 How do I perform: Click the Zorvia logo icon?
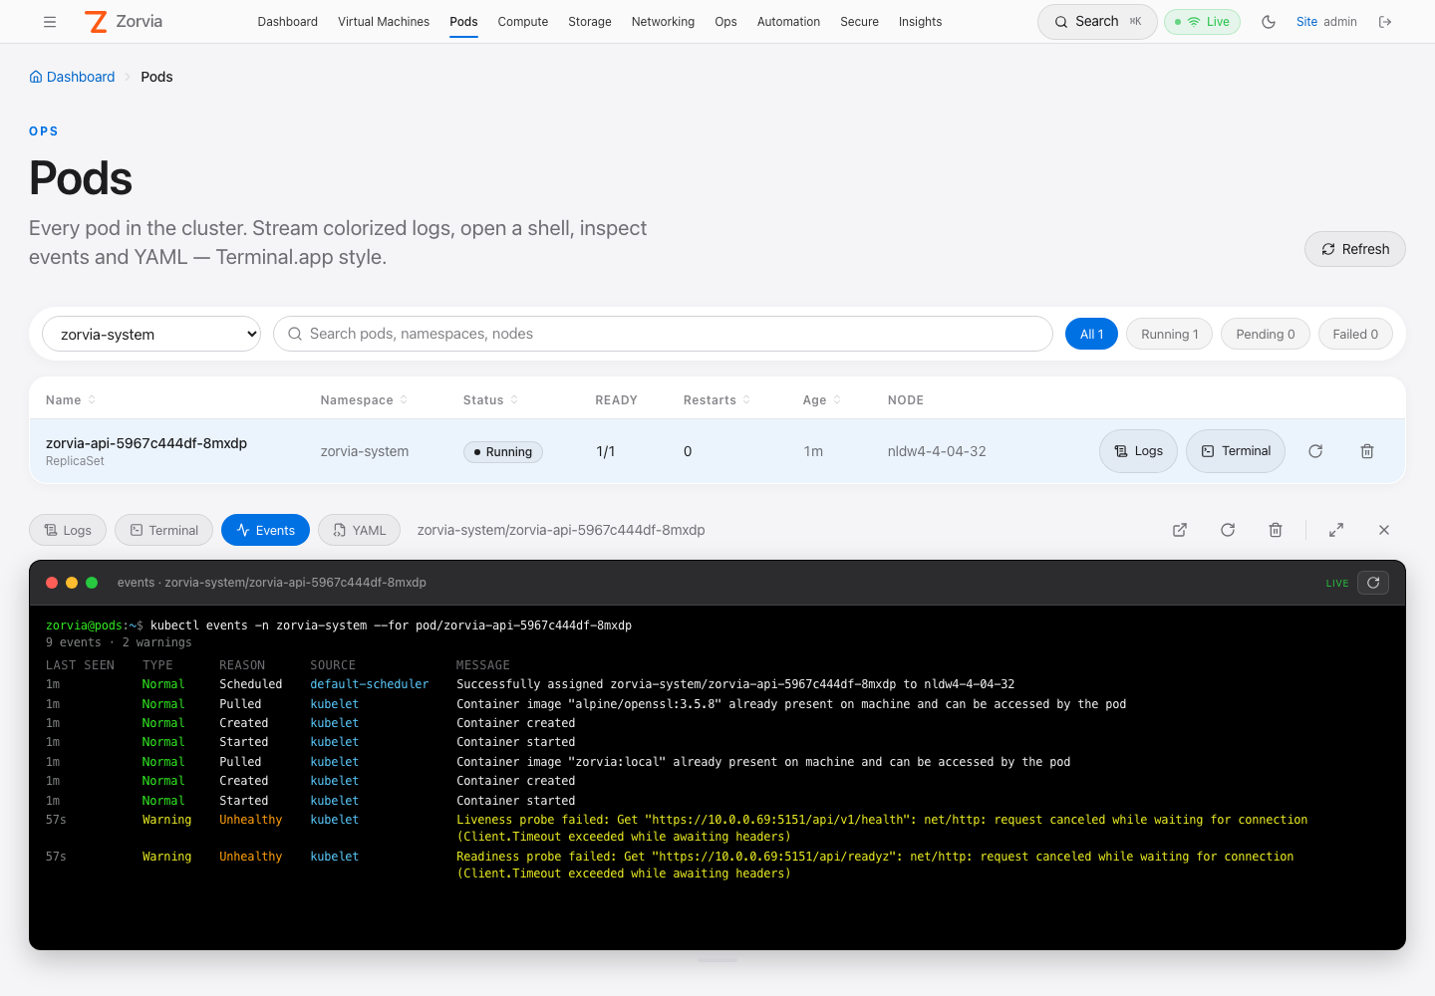tap(96, 22)
